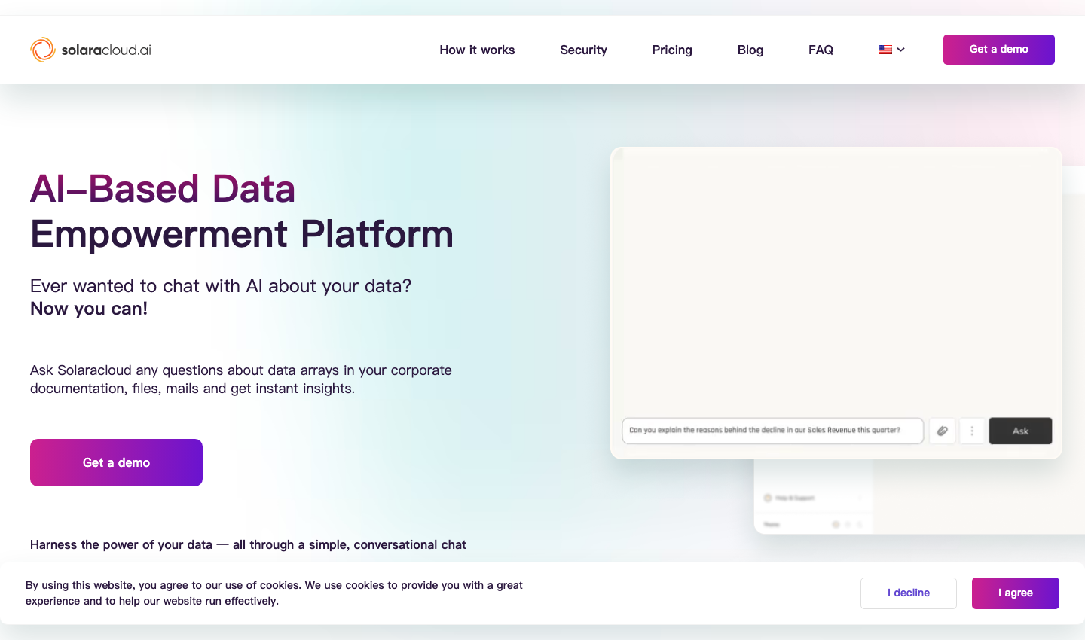Open the Pricing page

point(672,50)
